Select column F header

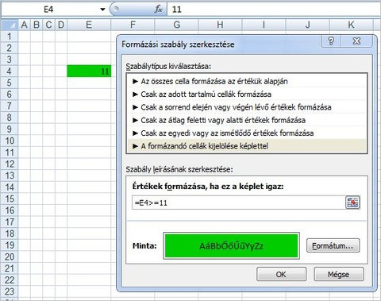tap(133, 25)
